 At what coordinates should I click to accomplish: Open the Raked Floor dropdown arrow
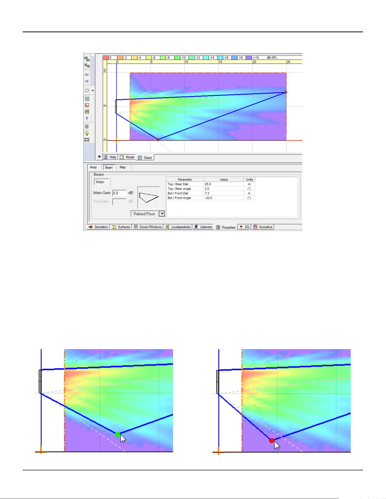tap(162, 214)
